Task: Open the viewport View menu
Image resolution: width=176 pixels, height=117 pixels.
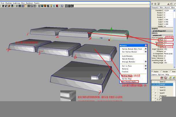Action: click(x=2, y=3)
